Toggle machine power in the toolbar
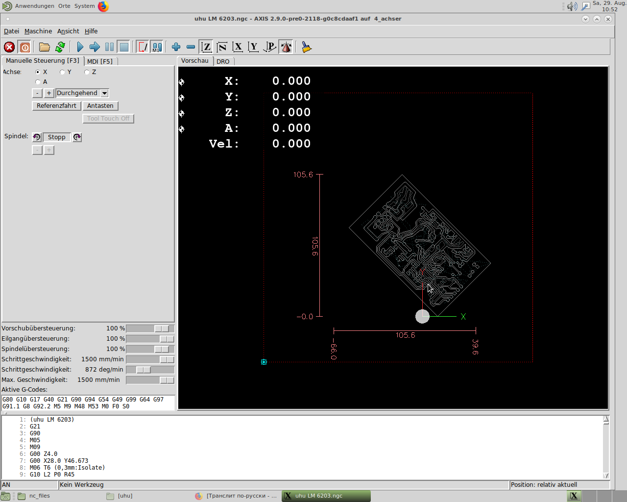The width and height of the screenshot is (627, 502). 25,47
